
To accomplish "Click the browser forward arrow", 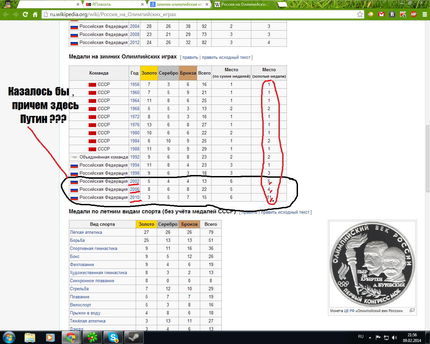I will [x=15, y=14].
